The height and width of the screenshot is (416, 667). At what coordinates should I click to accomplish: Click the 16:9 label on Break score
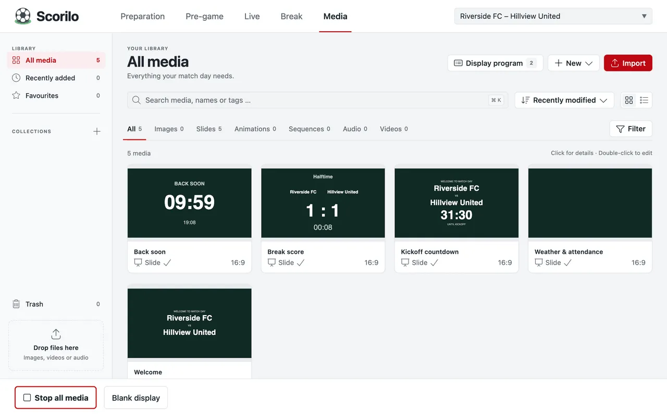(372, 263)
